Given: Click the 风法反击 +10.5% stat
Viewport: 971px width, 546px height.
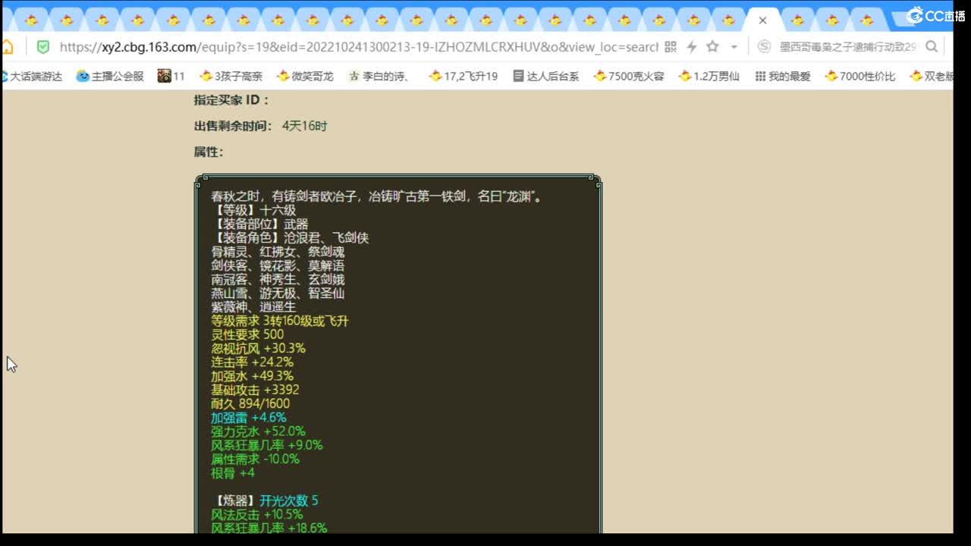Looking at the screenshot, I should [256, 514].
